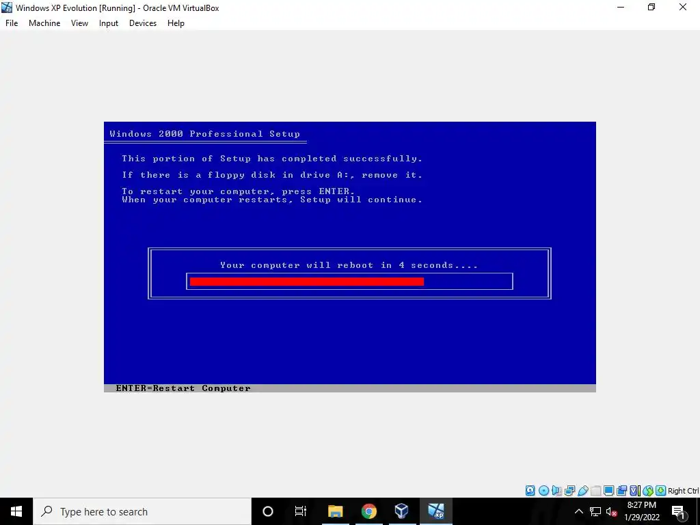Screen dimensions: 700x525
Task: Launch Google Chrome from the taskbar
Action: (x=368, y=511)
